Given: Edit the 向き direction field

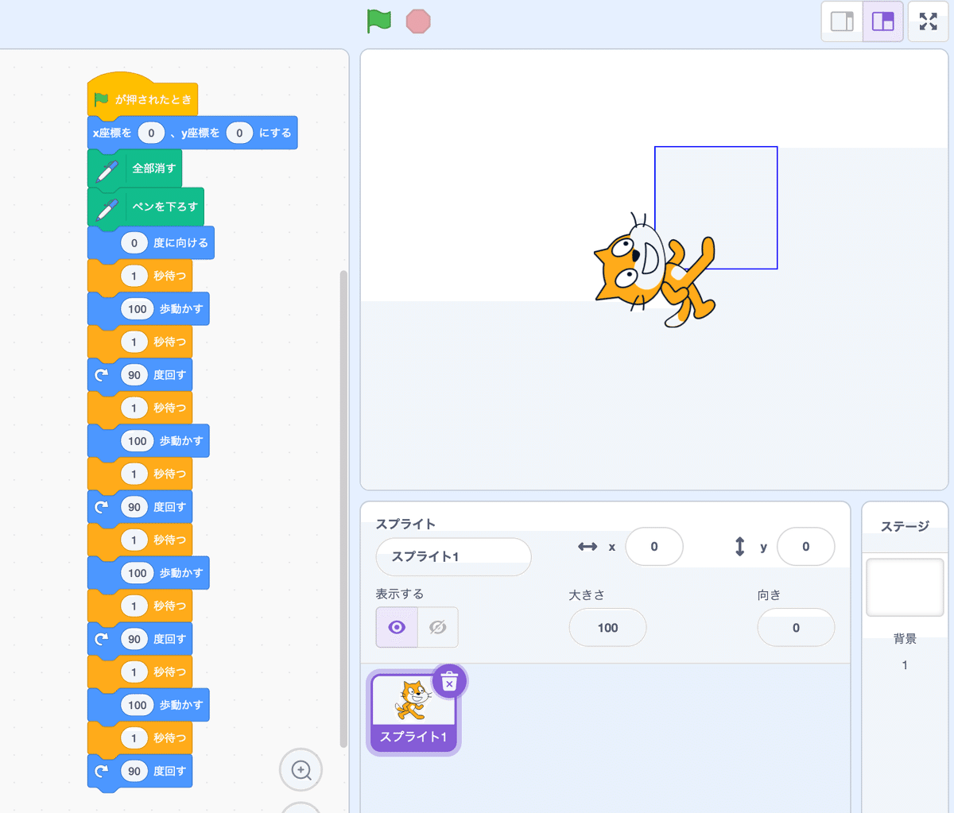Looking at the screenshot, I should point(796,628).
